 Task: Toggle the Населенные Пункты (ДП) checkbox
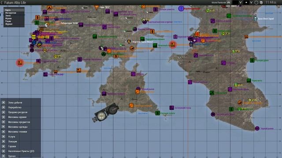coord(3,151)
